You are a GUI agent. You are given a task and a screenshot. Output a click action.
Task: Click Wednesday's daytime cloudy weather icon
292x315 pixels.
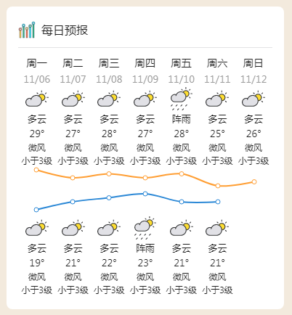coord(109,99)
